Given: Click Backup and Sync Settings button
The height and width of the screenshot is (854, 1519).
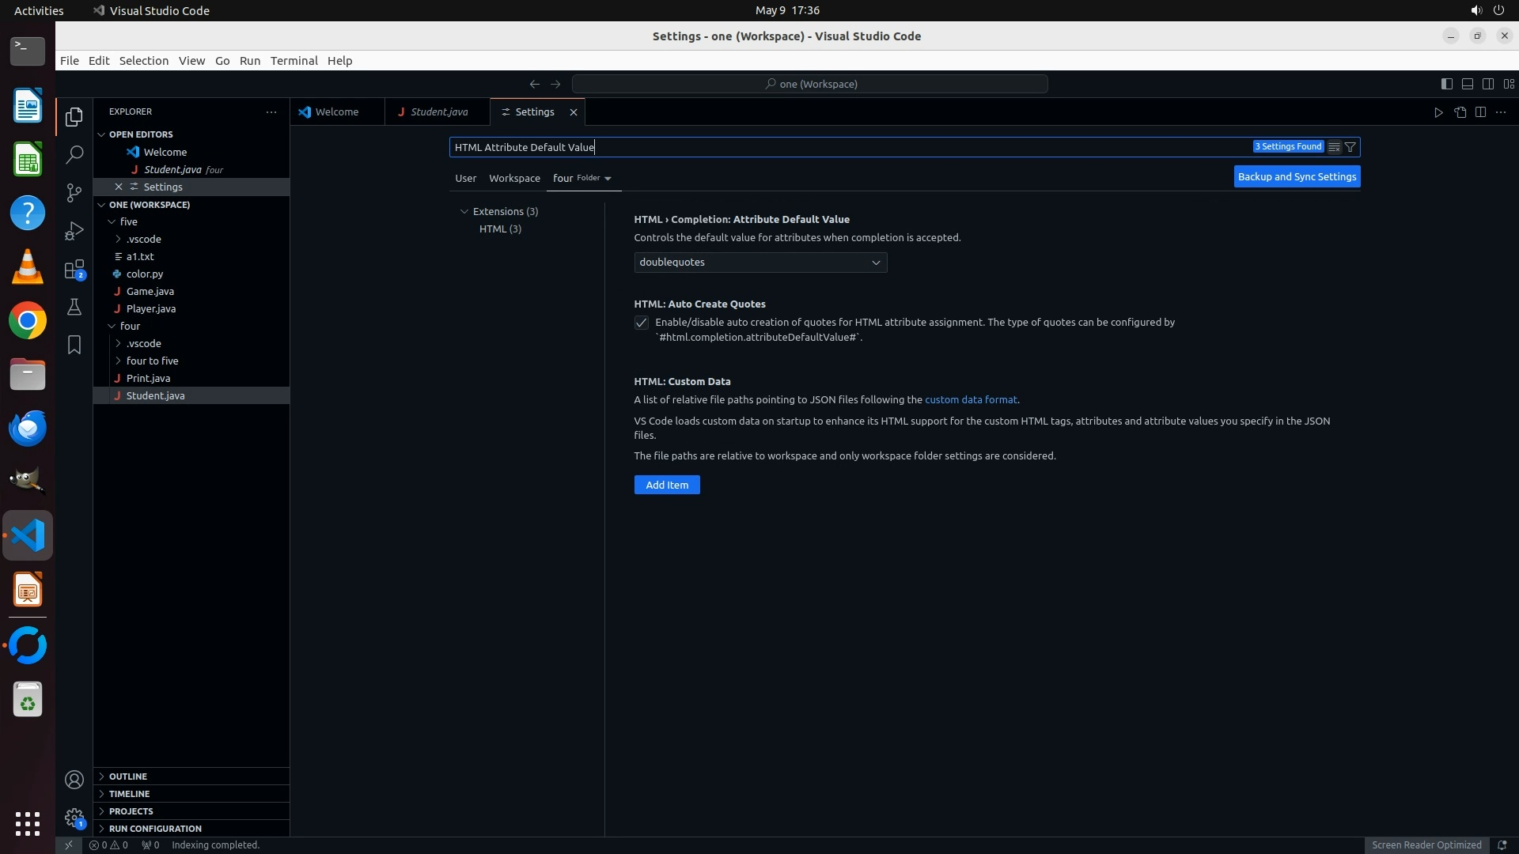Looking at the screenshot, I should pos(1297,177).
